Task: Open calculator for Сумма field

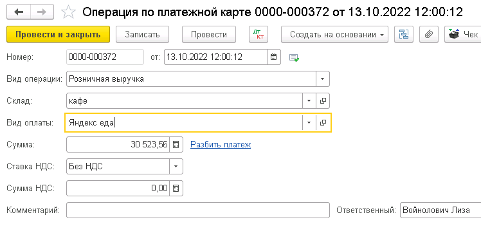Action: [176, 144]
